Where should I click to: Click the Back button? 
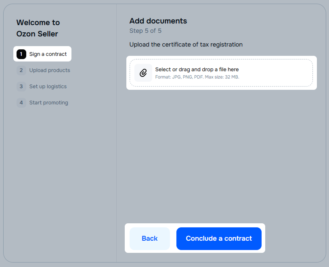coord(150,238)
